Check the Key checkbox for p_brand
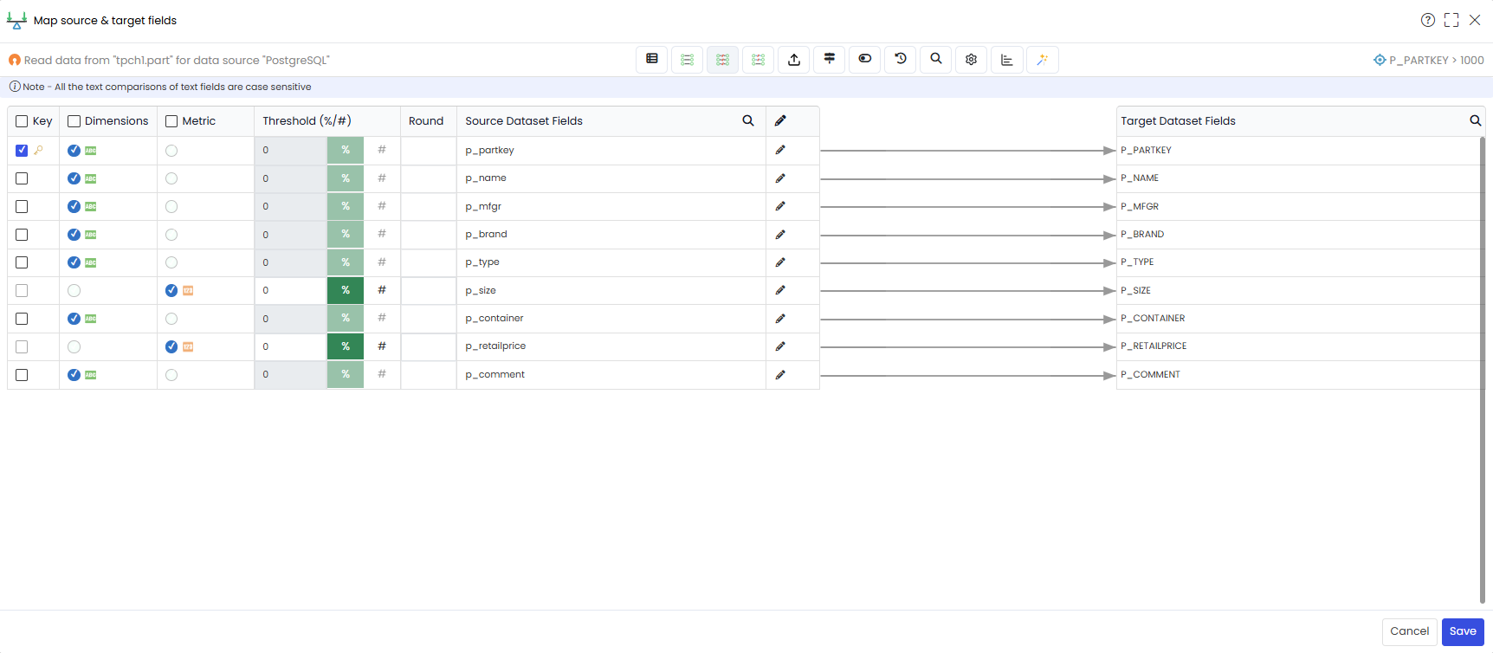This screenshot has width=1493, height=653. (x=22, y=235)
